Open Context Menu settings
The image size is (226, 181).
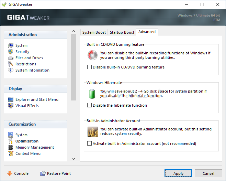28,153
